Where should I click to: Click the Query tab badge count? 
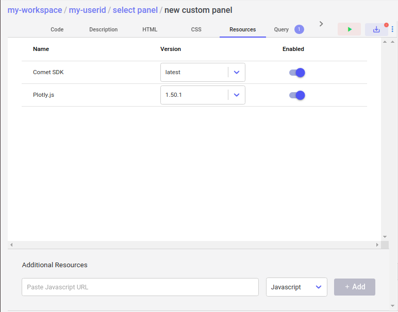tap(299, 29)
